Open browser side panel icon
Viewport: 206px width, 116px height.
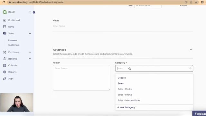[x=202, y=2]
